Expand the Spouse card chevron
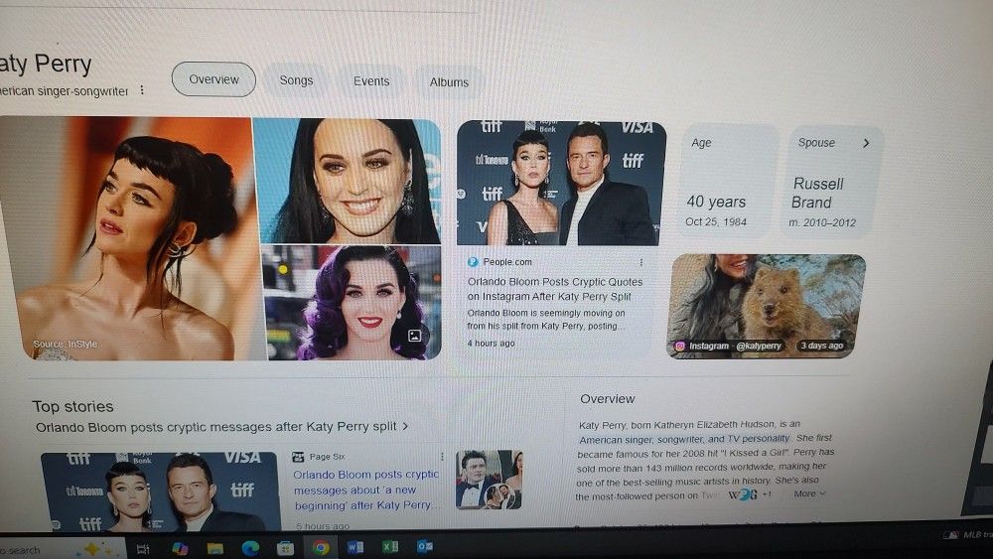993x559 pixels. [x=866, y=143]
